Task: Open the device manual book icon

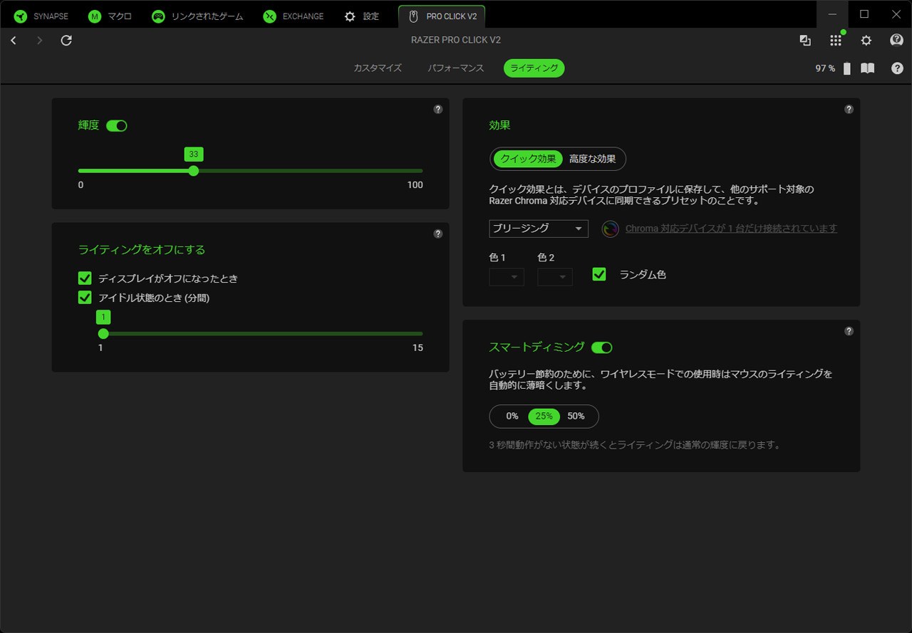Action: click(x=868, y=68)
